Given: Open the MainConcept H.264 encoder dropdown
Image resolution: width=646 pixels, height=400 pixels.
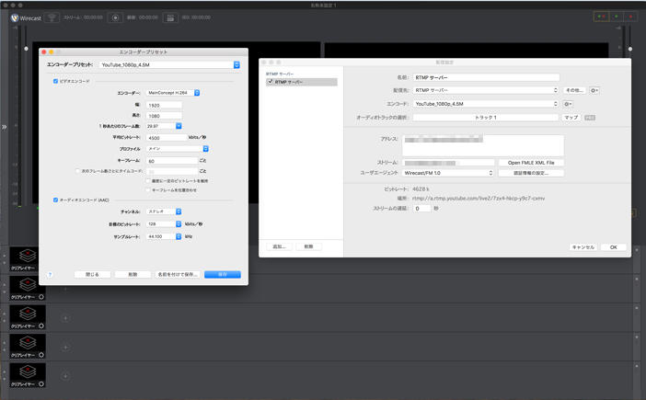Looking at the screenshot, I should (171, 93).
